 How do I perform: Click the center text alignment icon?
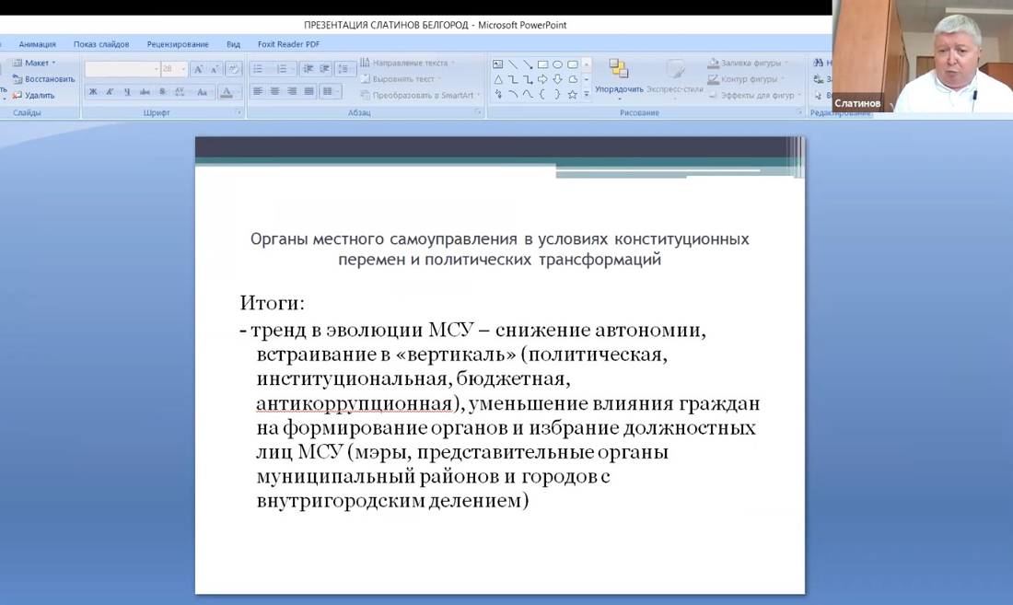coord(274,91)
